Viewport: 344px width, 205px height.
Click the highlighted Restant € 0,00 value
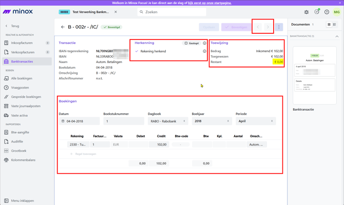pos(278,62)
